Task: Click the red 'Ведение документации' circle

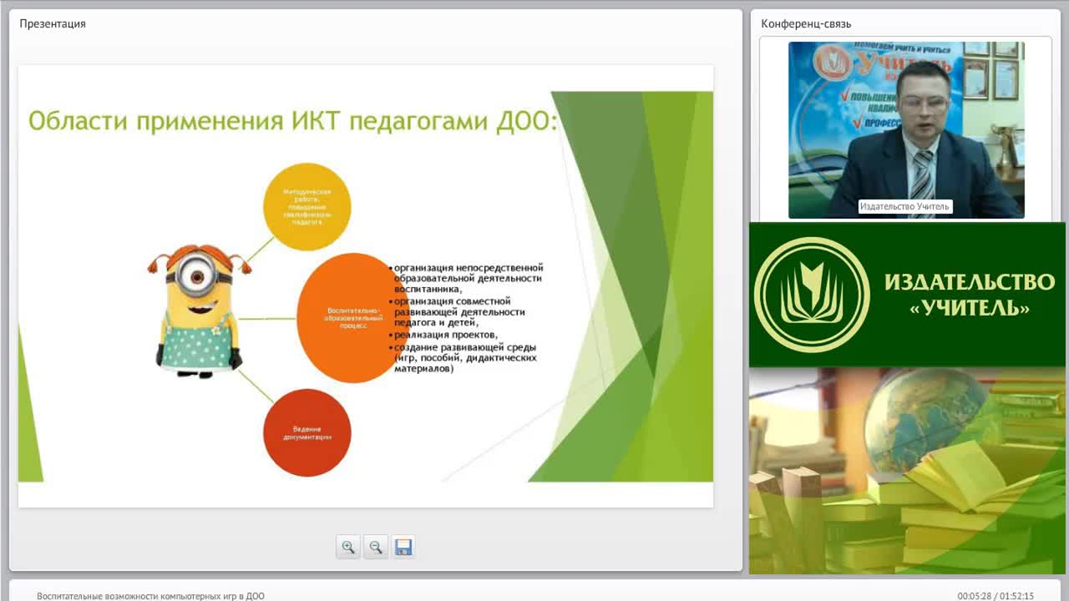Action: click(307, 432)
